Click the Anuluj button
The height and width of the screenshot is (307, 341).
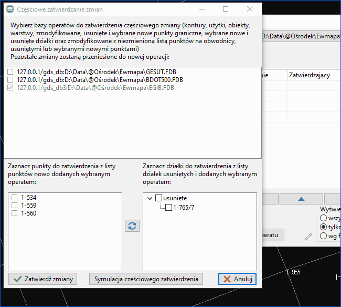pyautogui.click(x=237, y=279)
